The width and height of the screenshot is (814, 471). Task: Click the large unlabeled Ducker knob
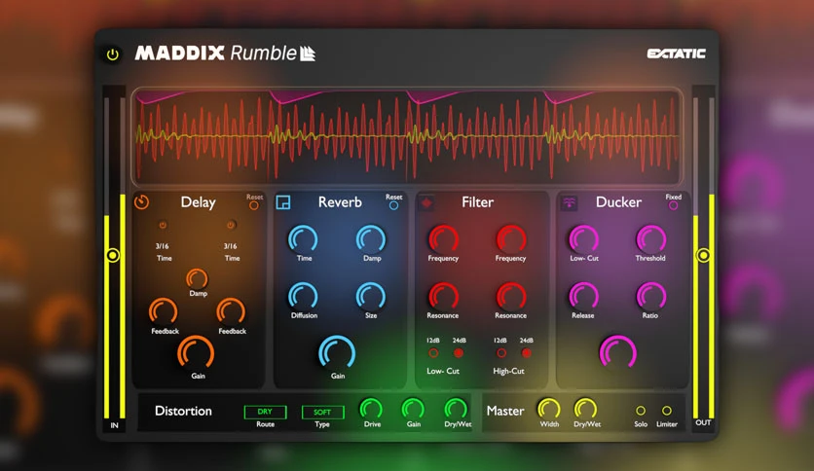(x=617, y=352)
